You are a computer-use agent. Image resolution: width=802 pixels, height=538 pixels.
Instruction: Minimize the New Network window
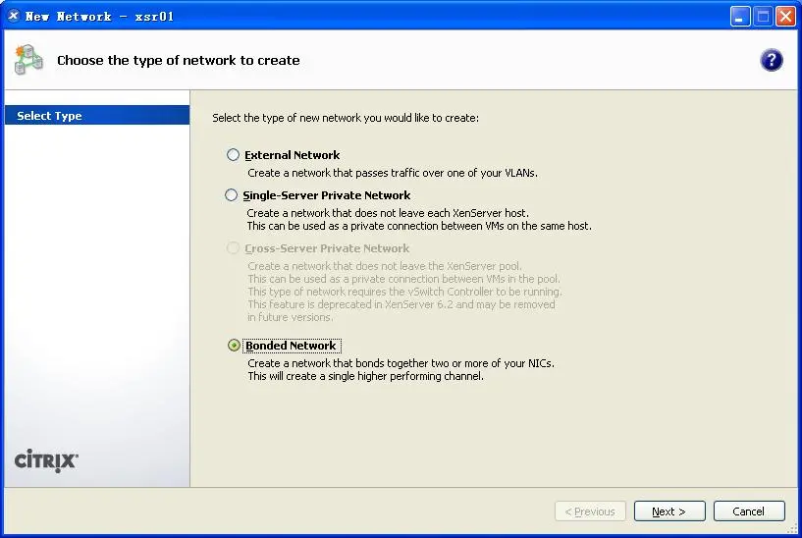tap(739, 17)
